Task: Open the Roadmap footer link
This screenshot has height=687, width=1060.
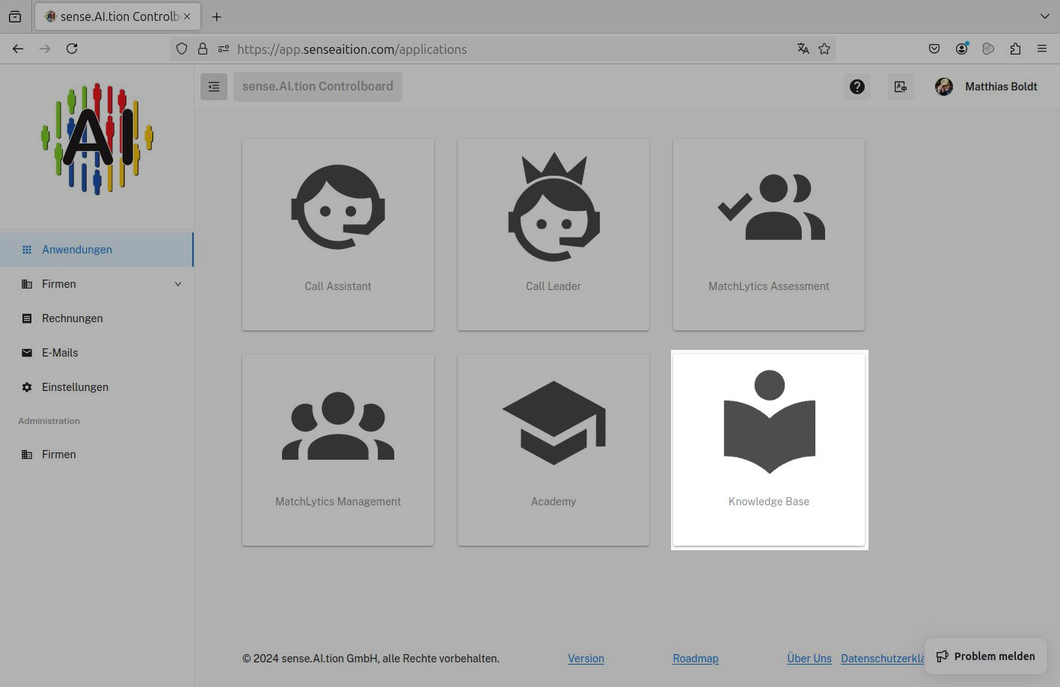Action: (696, 659)
